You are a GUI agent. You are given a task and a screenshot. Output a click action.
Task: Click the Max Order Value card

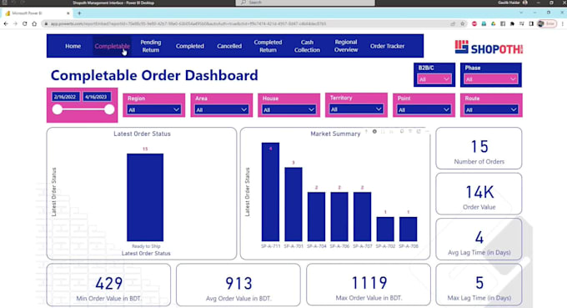[369, 285]
